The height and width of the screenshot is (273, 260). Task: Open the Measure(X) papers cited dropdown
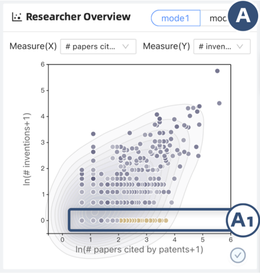98,46
